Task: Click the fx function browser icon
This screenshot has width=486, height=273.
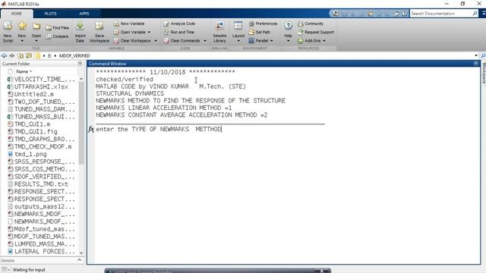Action: [91, 129]
